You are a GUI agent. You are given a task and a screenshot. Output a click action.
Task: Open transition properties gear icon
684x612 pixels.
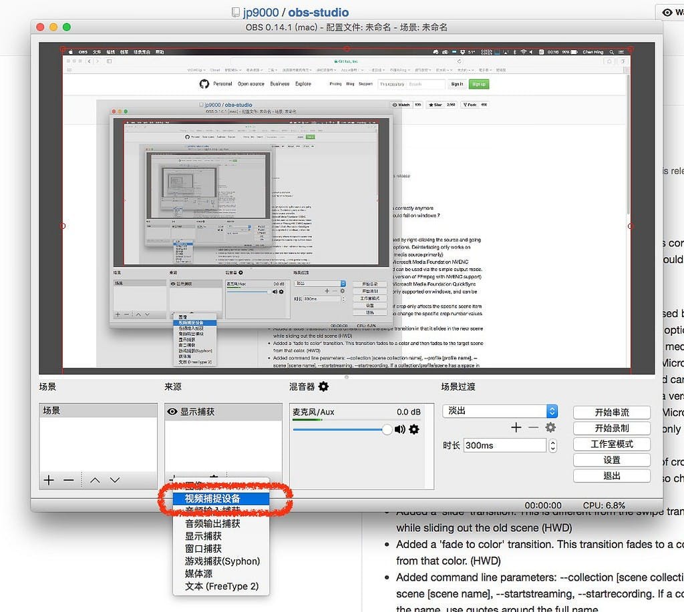(x=550, y=427)
